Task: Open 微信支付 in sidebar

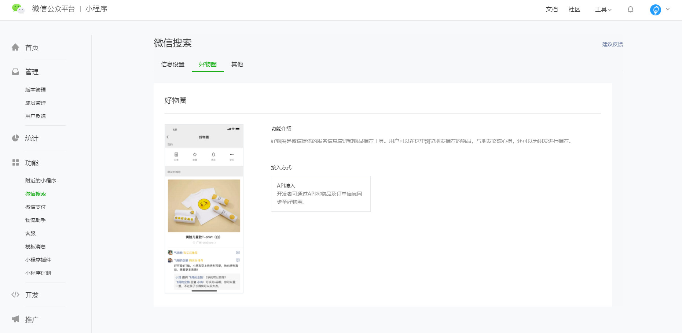Action: click(x=36, y=207)
